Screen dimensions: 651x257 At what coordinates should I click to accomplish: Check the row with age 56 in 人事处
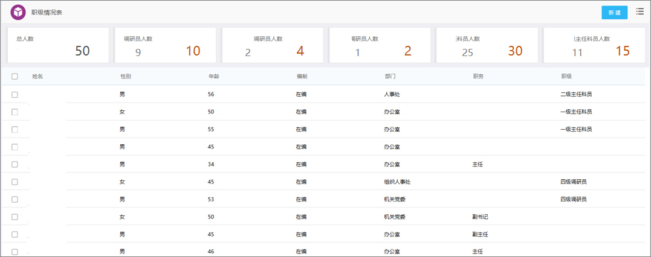tap(15, 95)
